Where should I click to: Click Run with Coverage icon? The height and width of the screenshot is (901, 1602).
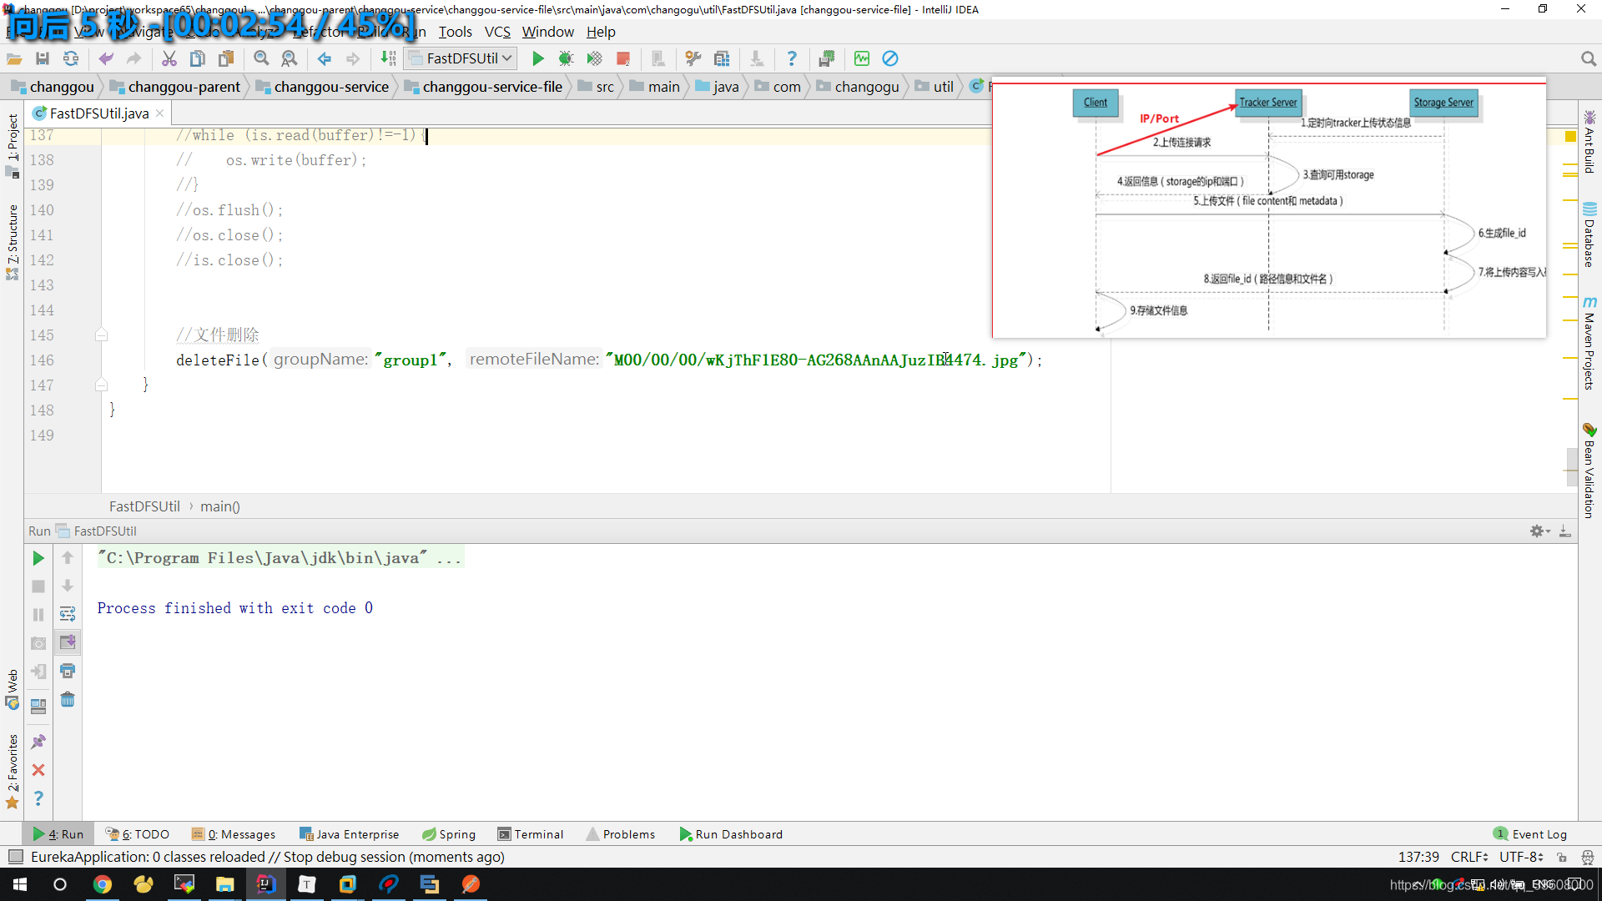point(594,58)
